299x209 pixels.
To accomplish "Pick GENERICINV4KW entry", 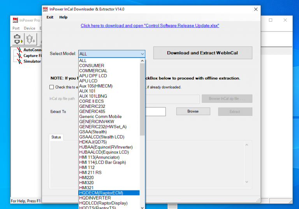I will pyautogui.click(x=109, y=122).
